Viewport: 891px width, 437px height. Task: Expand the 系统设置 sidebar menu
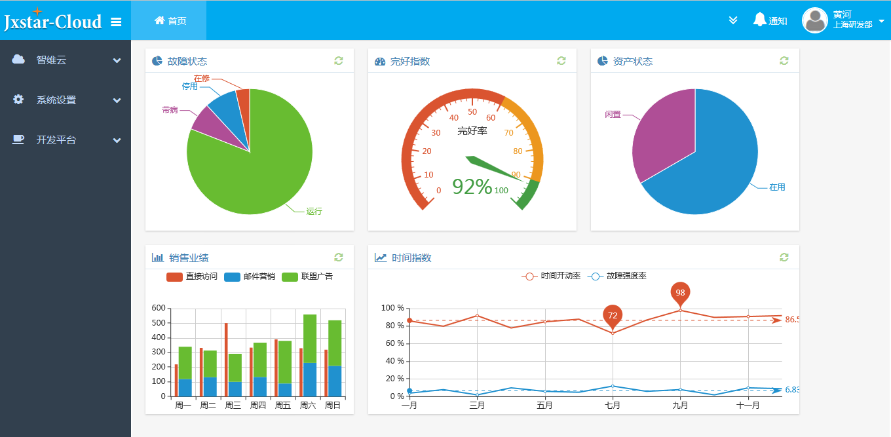click(66, 100)
